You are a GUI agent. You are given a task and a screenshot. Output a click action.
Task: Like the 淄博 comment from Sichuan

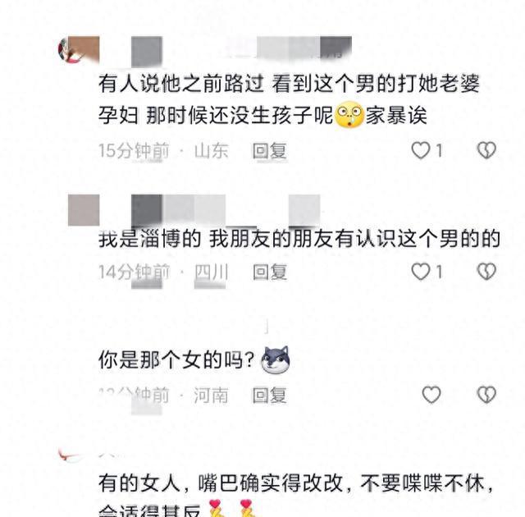click(421, 272)
